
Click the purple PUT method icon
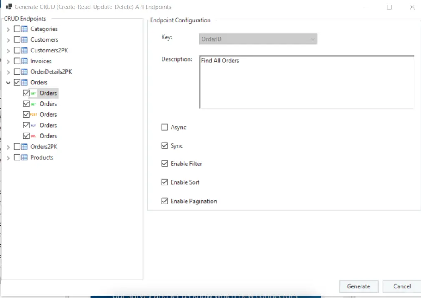(33, 126)
